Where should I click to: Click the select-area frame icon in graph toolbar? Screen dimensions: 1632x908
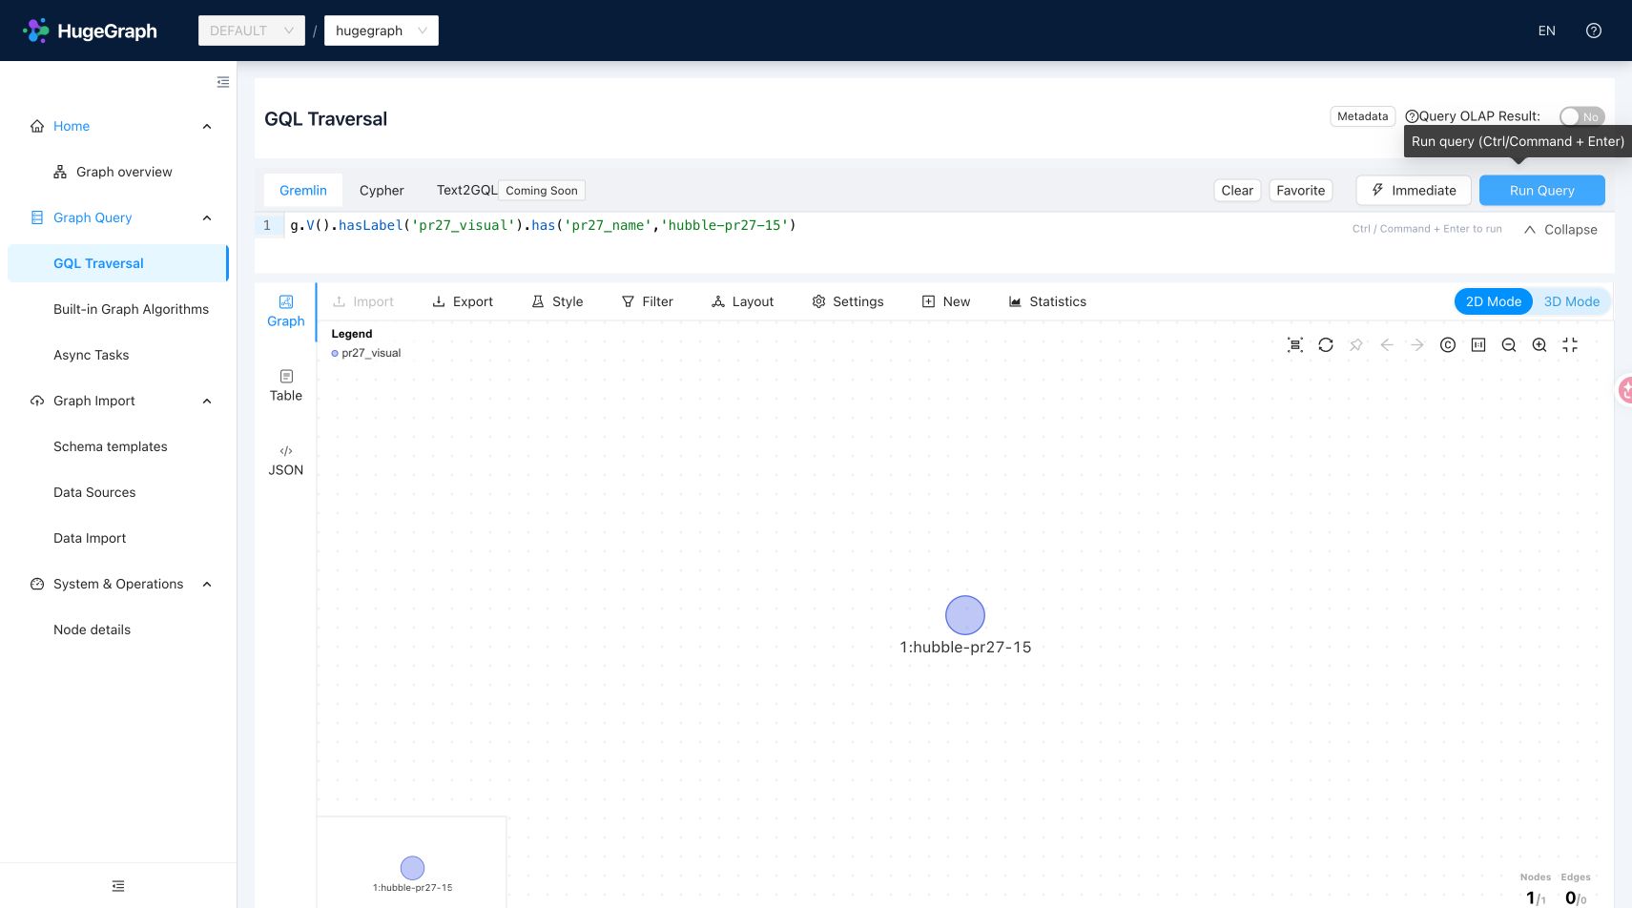pyautogui.click(x=1295, y=345)
